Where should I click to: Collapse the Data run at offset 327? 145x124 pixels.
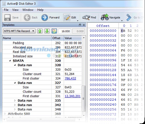pos(15,83)
